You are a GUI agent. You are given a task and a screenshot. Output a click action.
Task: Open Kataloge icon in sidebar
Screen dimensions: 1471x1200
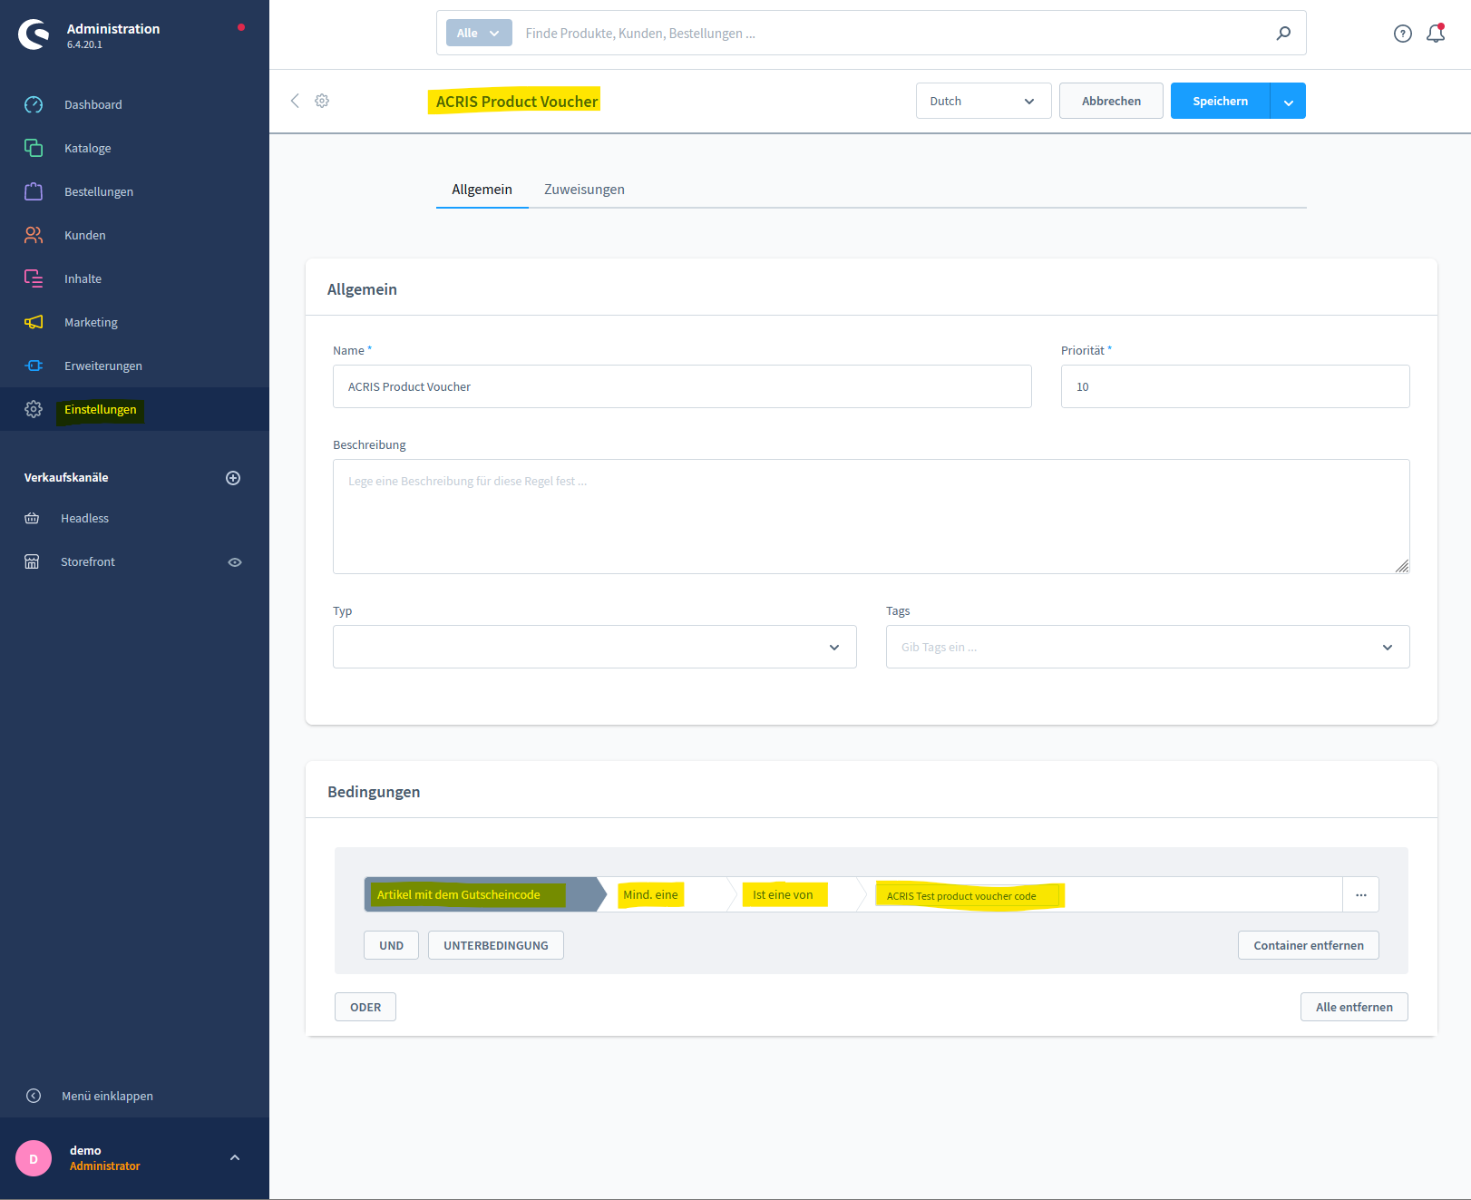[34, 148]
